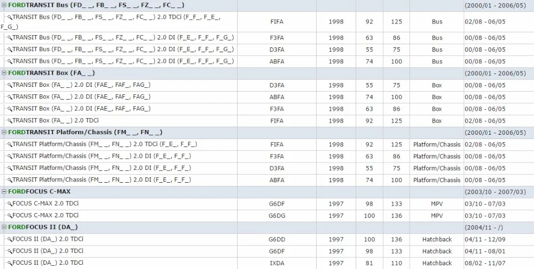The width and height of the screenshot is (534, 269).
Task: Open TRANSIT Platform/Chassis 2.0 TDCi entry
Action: coord(105,144)
